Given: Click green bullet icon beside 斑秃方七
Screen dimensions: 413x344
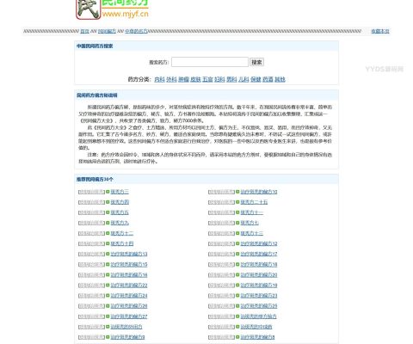Looking at the screenshot, I should tap(237, 223).
